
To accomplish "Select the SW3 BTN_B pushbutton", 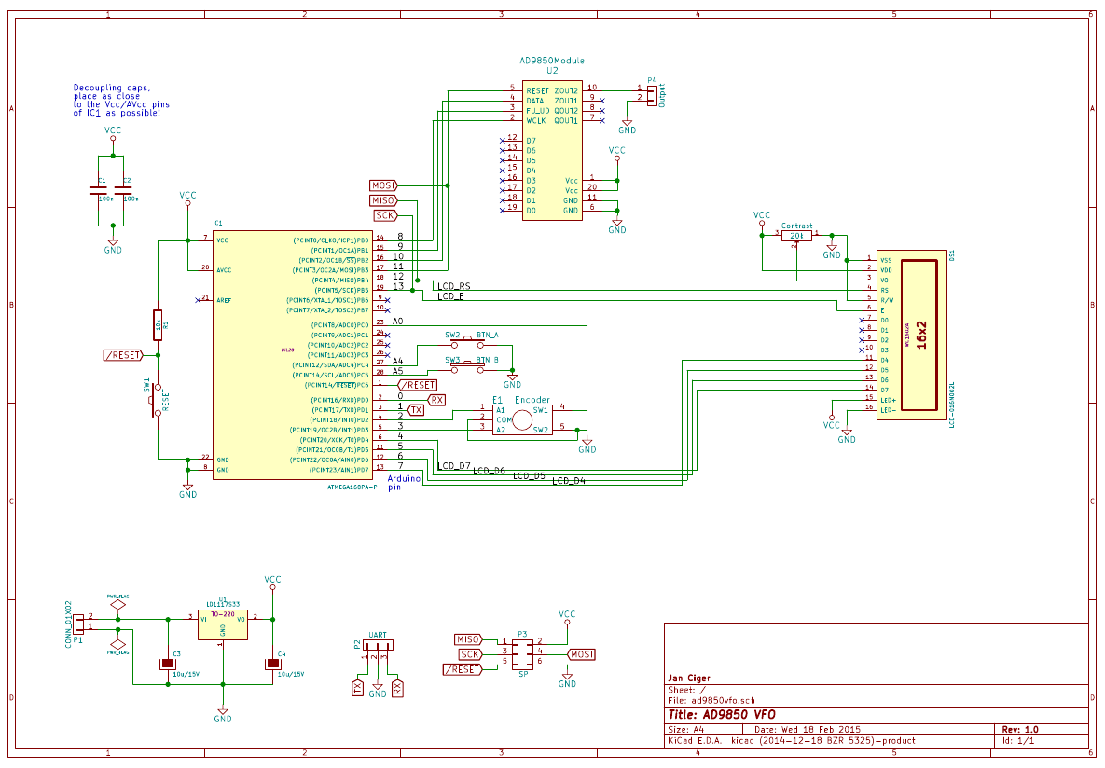I will (x=467, y=368).
